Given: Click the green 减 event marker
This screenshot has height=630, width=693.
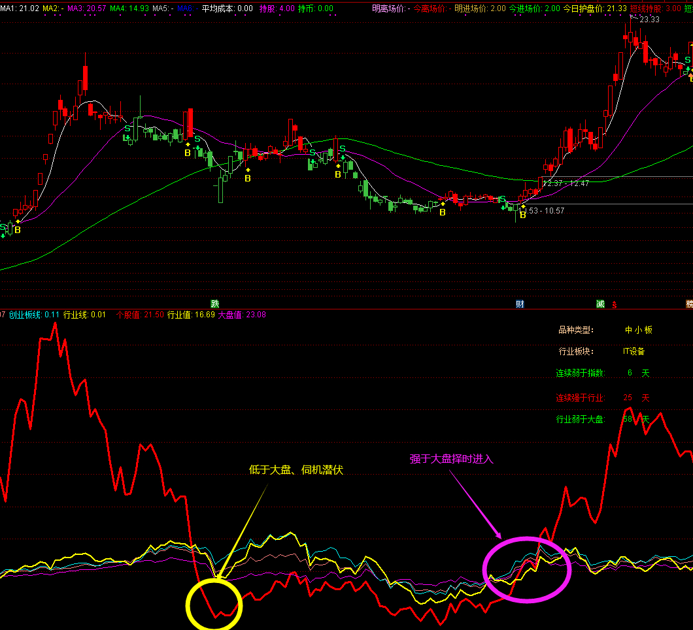Looking at the screenshot, I should pos(600,304).
